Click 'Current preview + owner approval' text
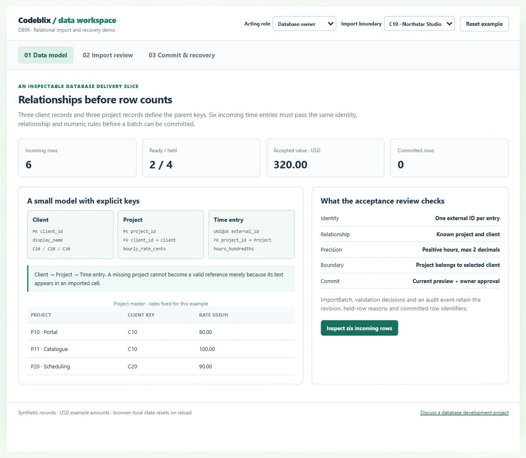 point(456,281)
